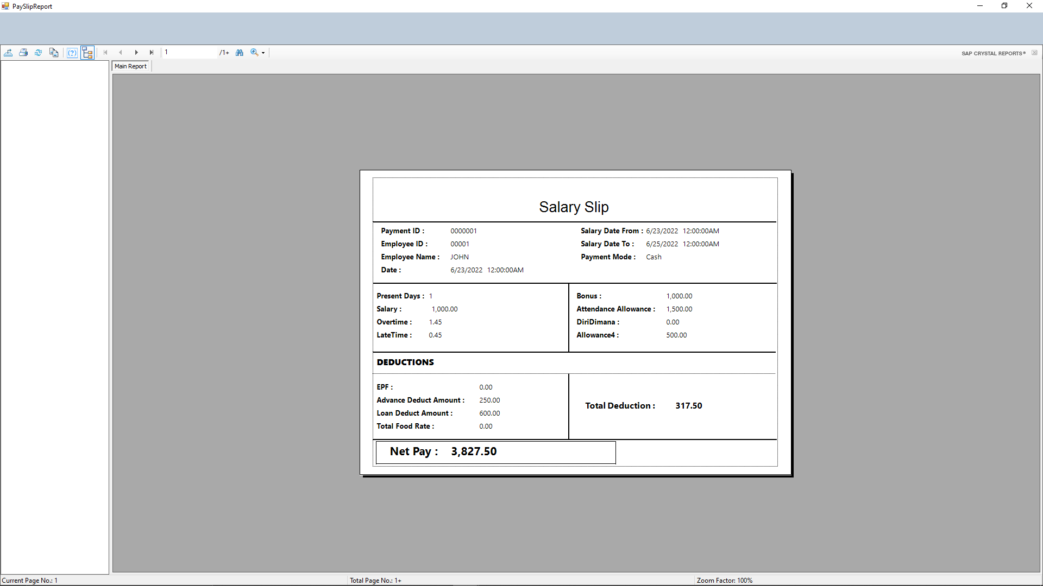This screenshot has width=1043, height=586.
Task: Toggle the group tree visibility
Action: pos(87,52)
